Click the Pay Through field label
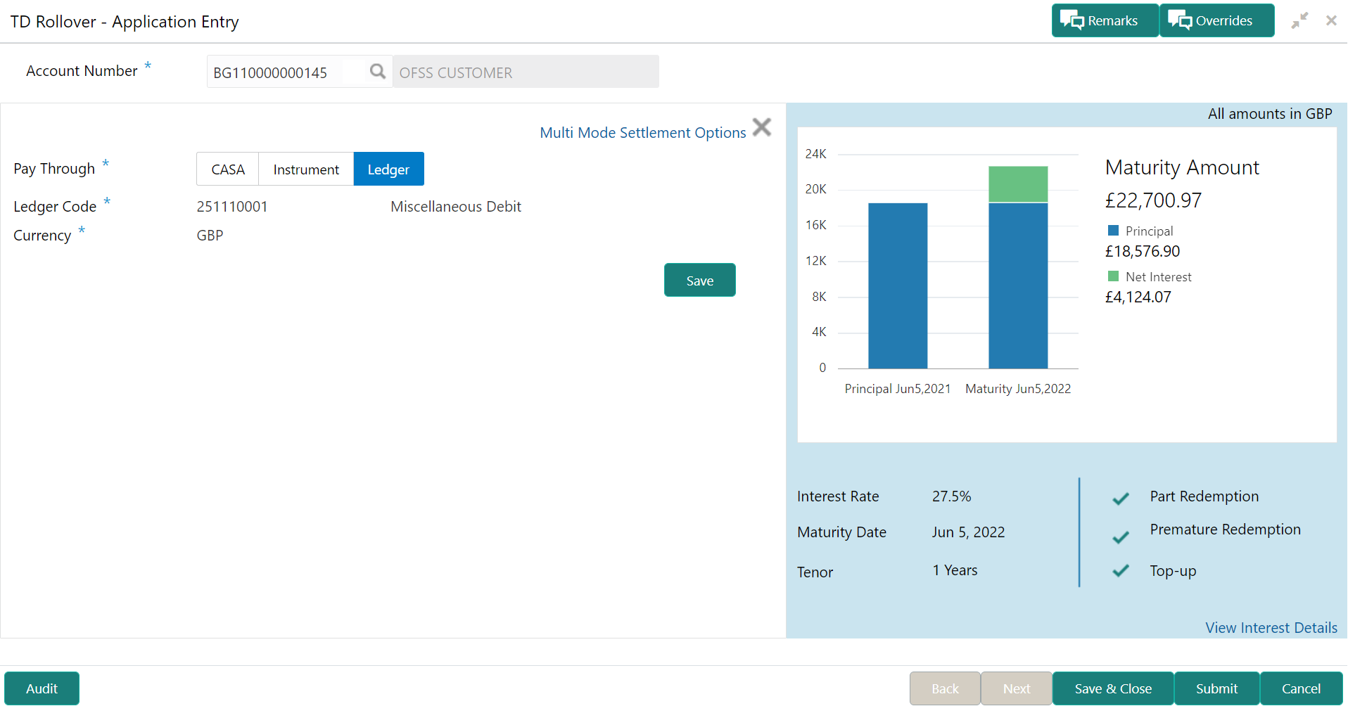The height and width of the screenshot is (706, 1348). coord(54,168)
